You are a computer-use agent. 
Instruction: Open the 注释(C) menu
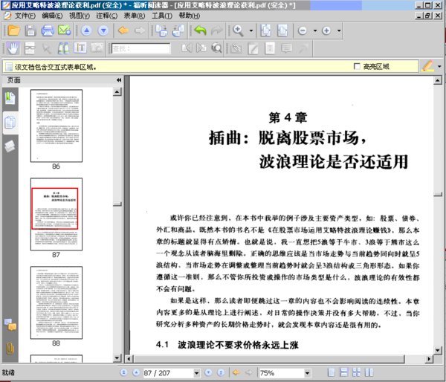(x=106, y=16)
